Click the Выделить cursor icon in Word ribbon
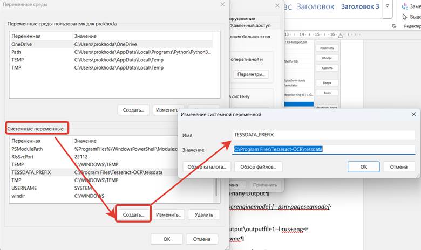Screen dimensions: 421x250 pos(405,17)
